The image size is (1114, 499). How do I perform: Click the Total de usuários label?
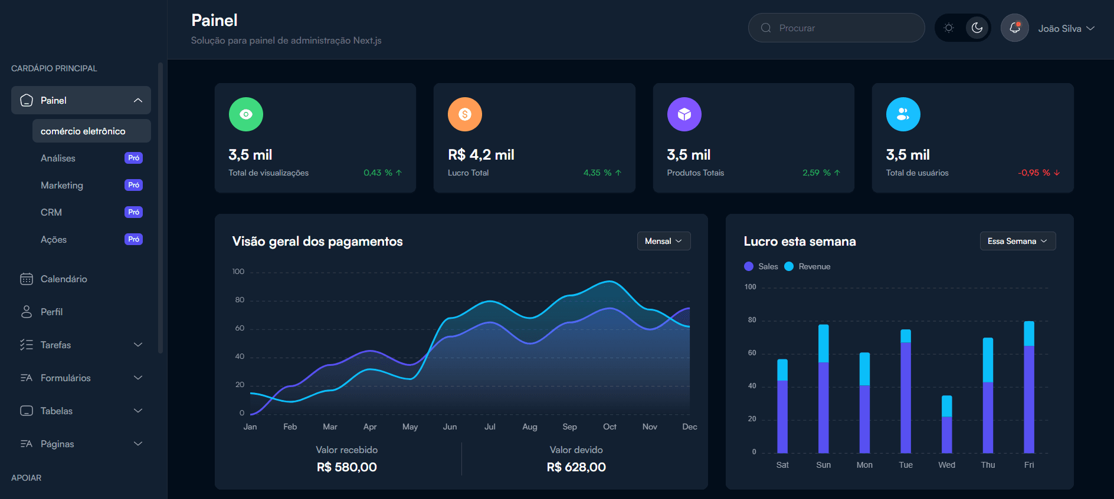point(918,173)
